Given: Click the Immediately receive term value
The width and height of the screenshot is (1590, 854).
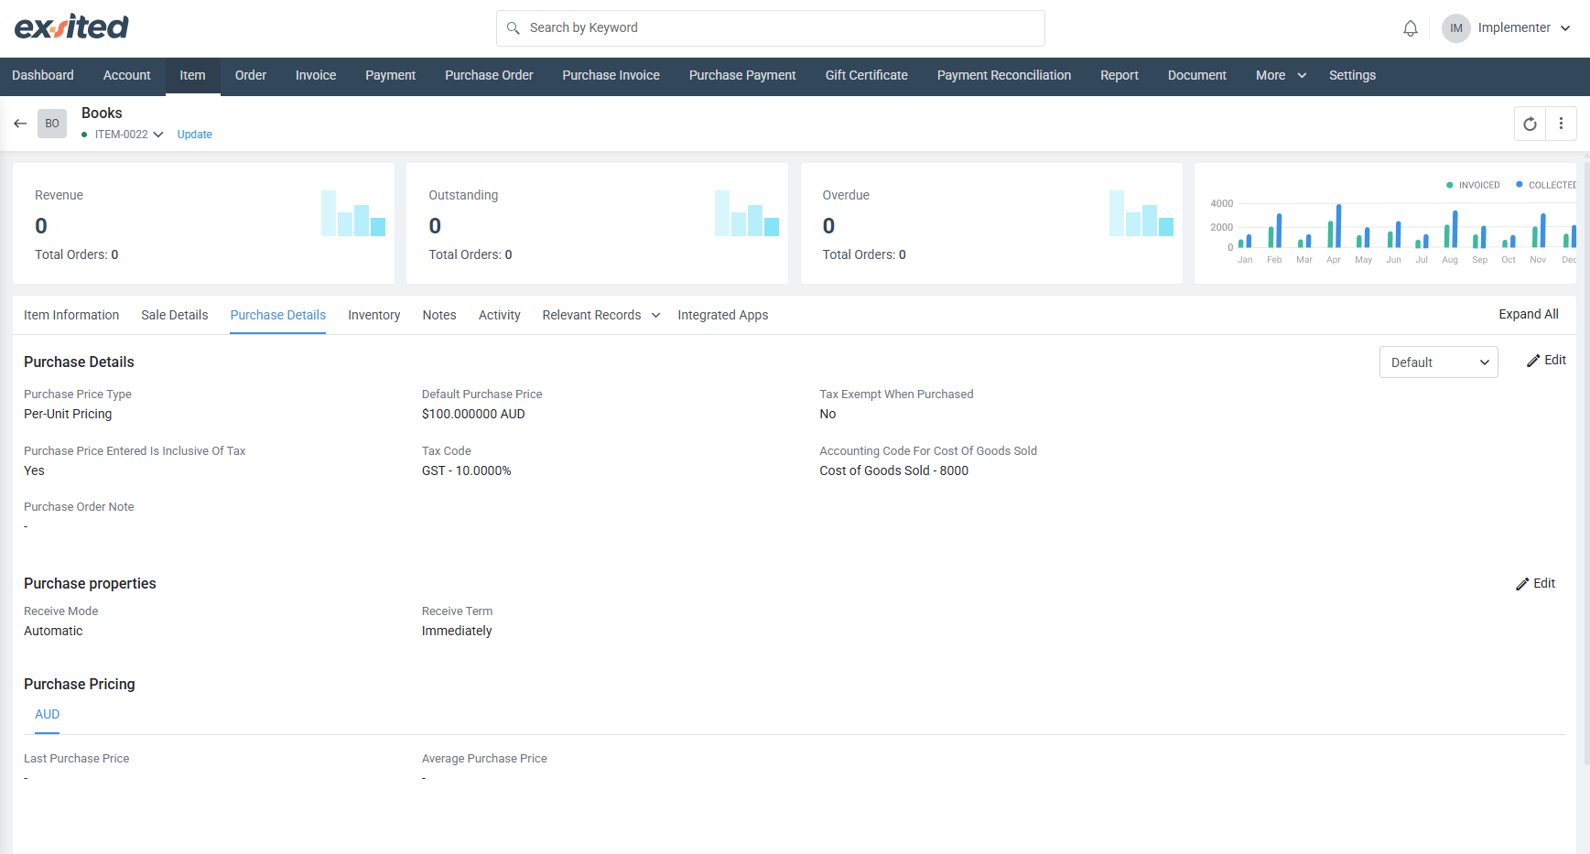Looking at the screenshot, I should click(457, 631).
